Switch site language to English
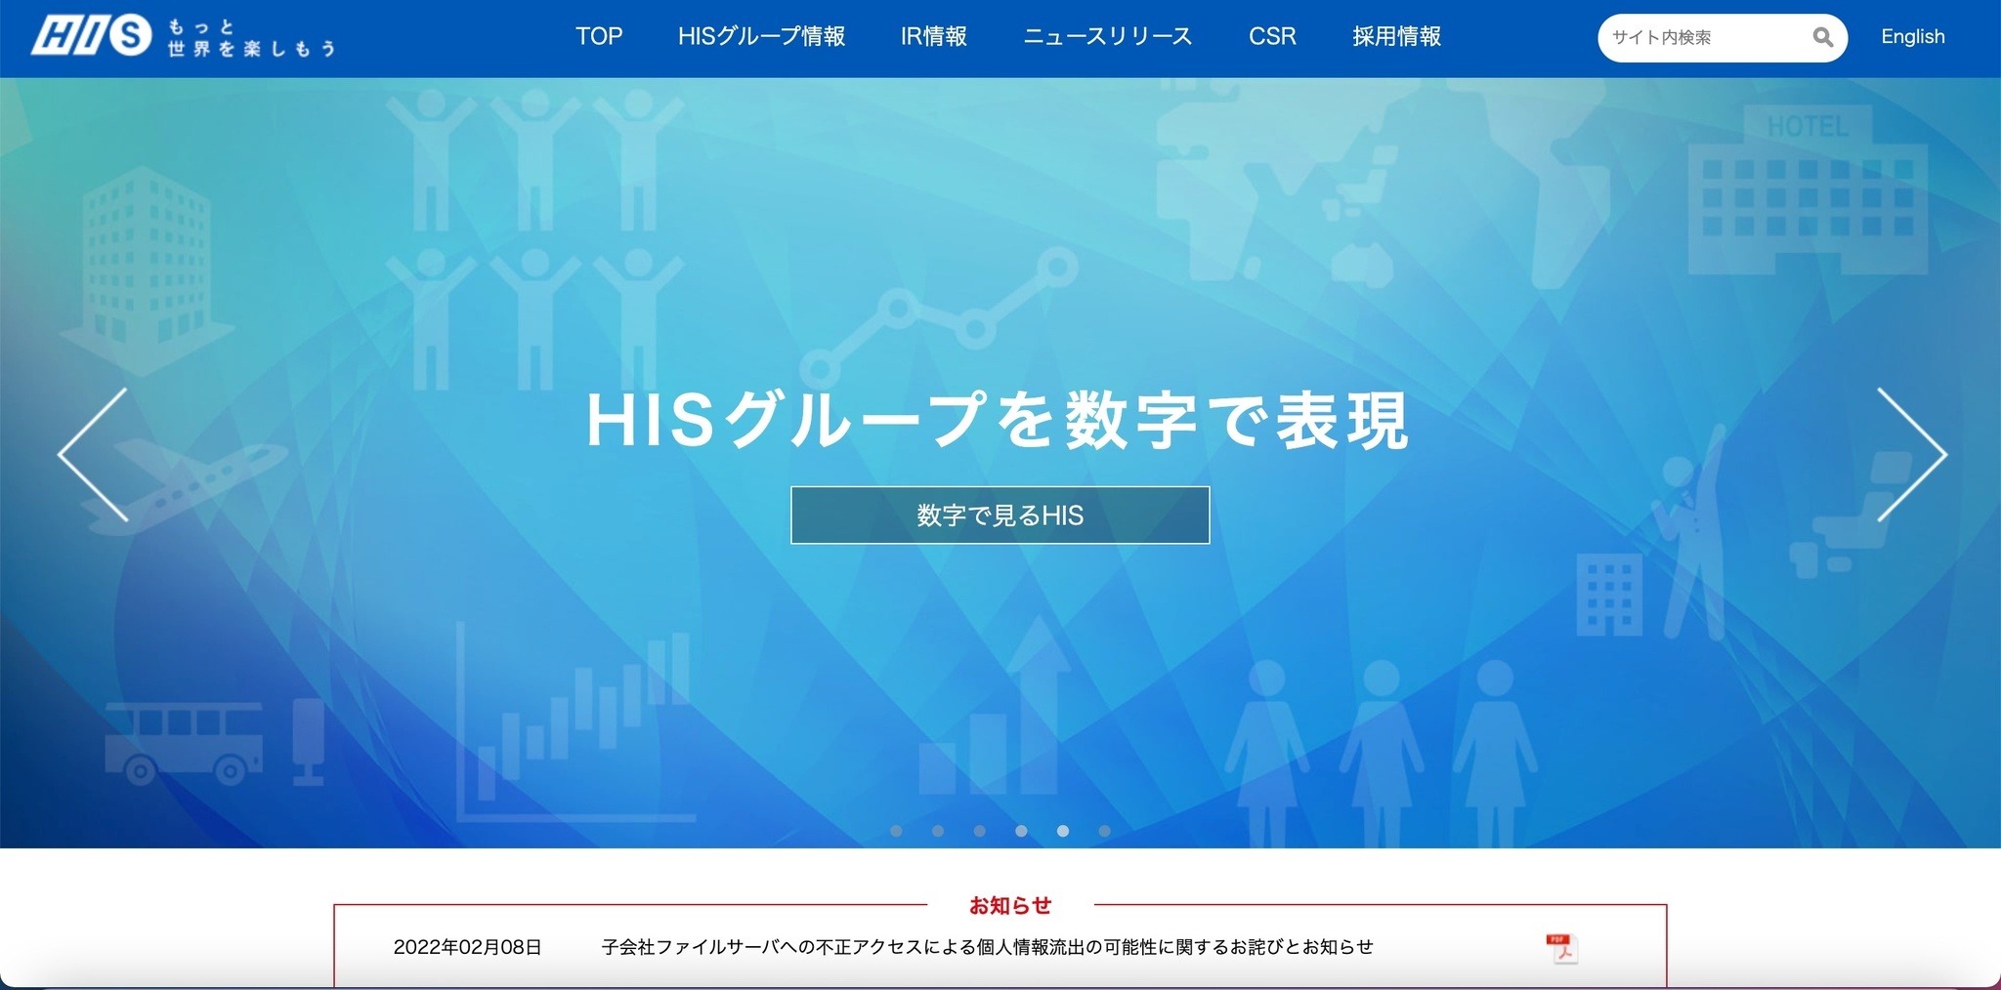The height and width of the screenshot is (990, 2001). tap(1912, 37)
